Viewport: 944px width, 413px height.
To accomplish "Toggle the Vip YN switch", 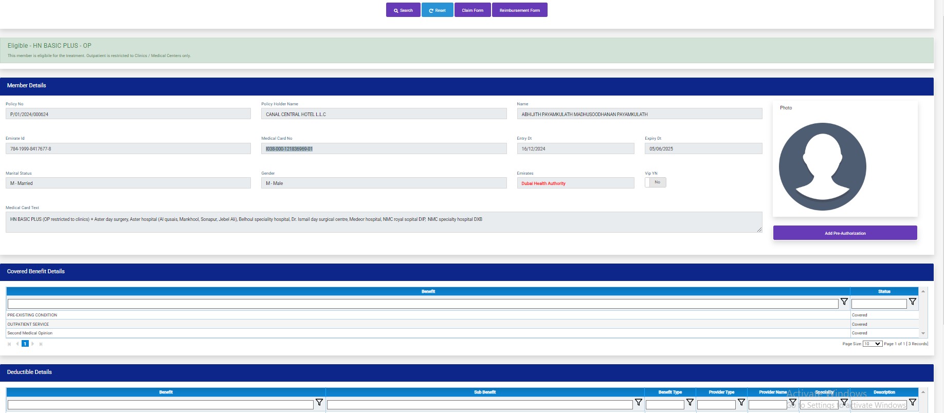I will tap(655, 182).
